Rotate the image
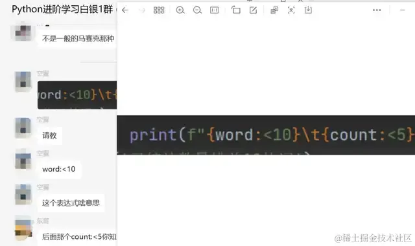This screenshot has width=415, height=246. click(235, 10)
